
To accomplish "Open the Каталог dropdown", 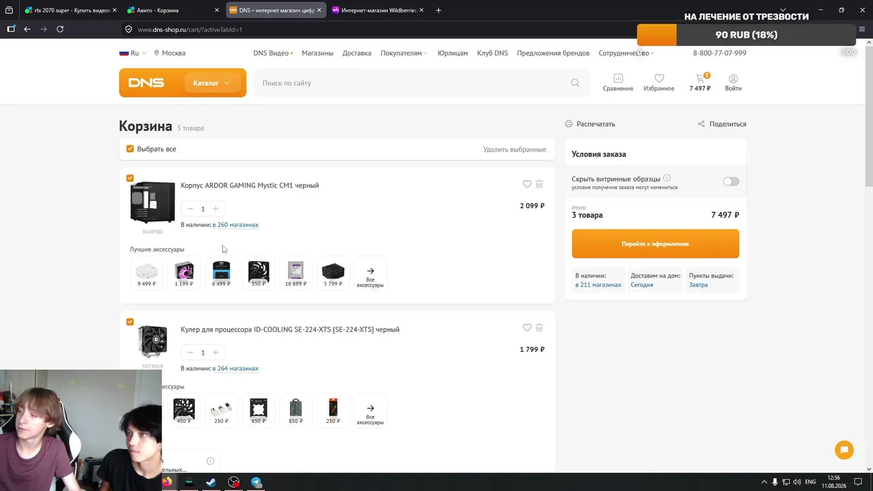I will [x=211, y=83].
